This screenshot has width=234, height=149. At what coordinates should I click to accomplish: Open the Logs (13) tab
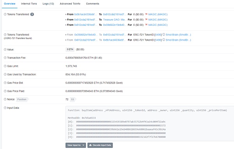(x=48, y=4)
